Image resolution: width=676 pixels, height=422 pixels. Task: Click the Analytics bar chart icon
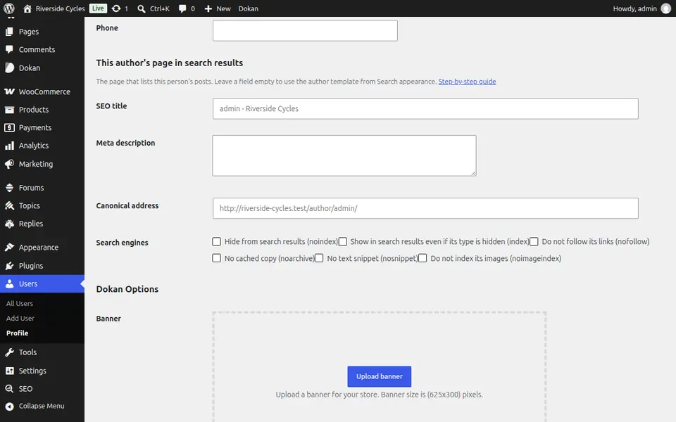9,146
